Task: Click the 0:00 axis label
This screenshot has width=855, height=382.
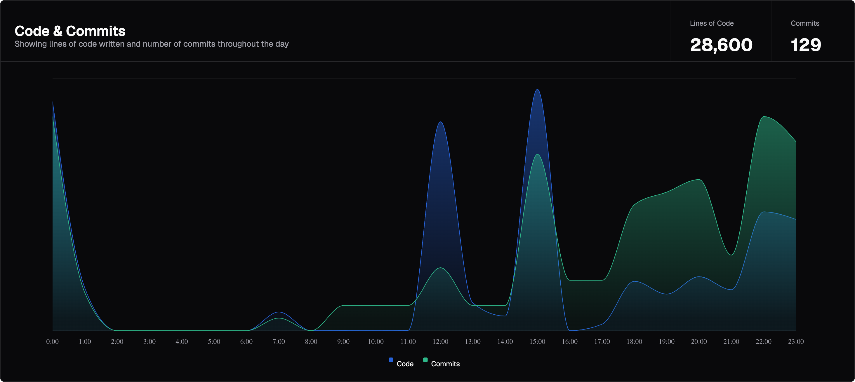Action: [53, 341]
